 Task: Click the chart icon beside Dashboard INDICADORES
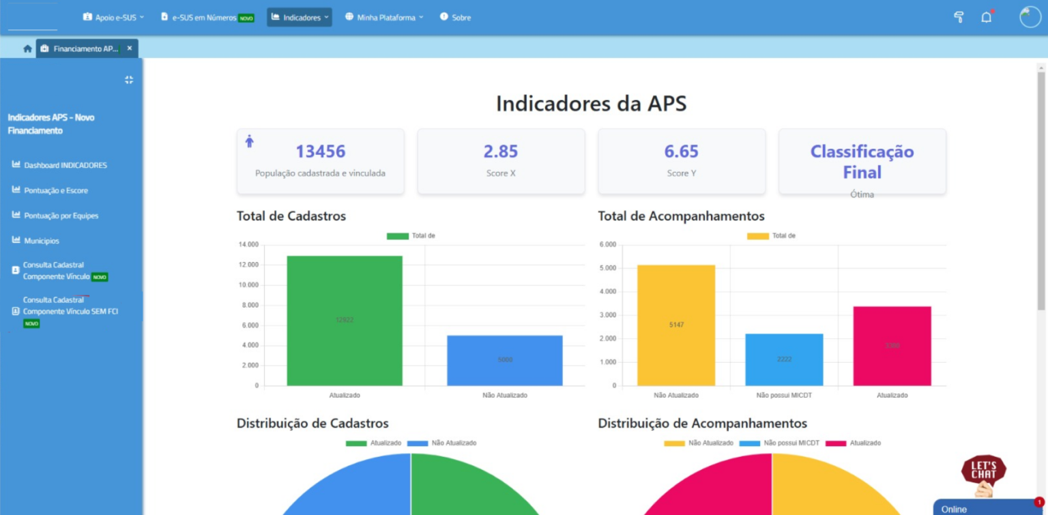pos(18,164)
